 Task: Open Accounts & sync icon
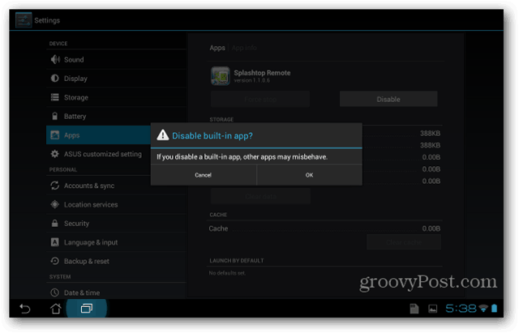(54, 186)
